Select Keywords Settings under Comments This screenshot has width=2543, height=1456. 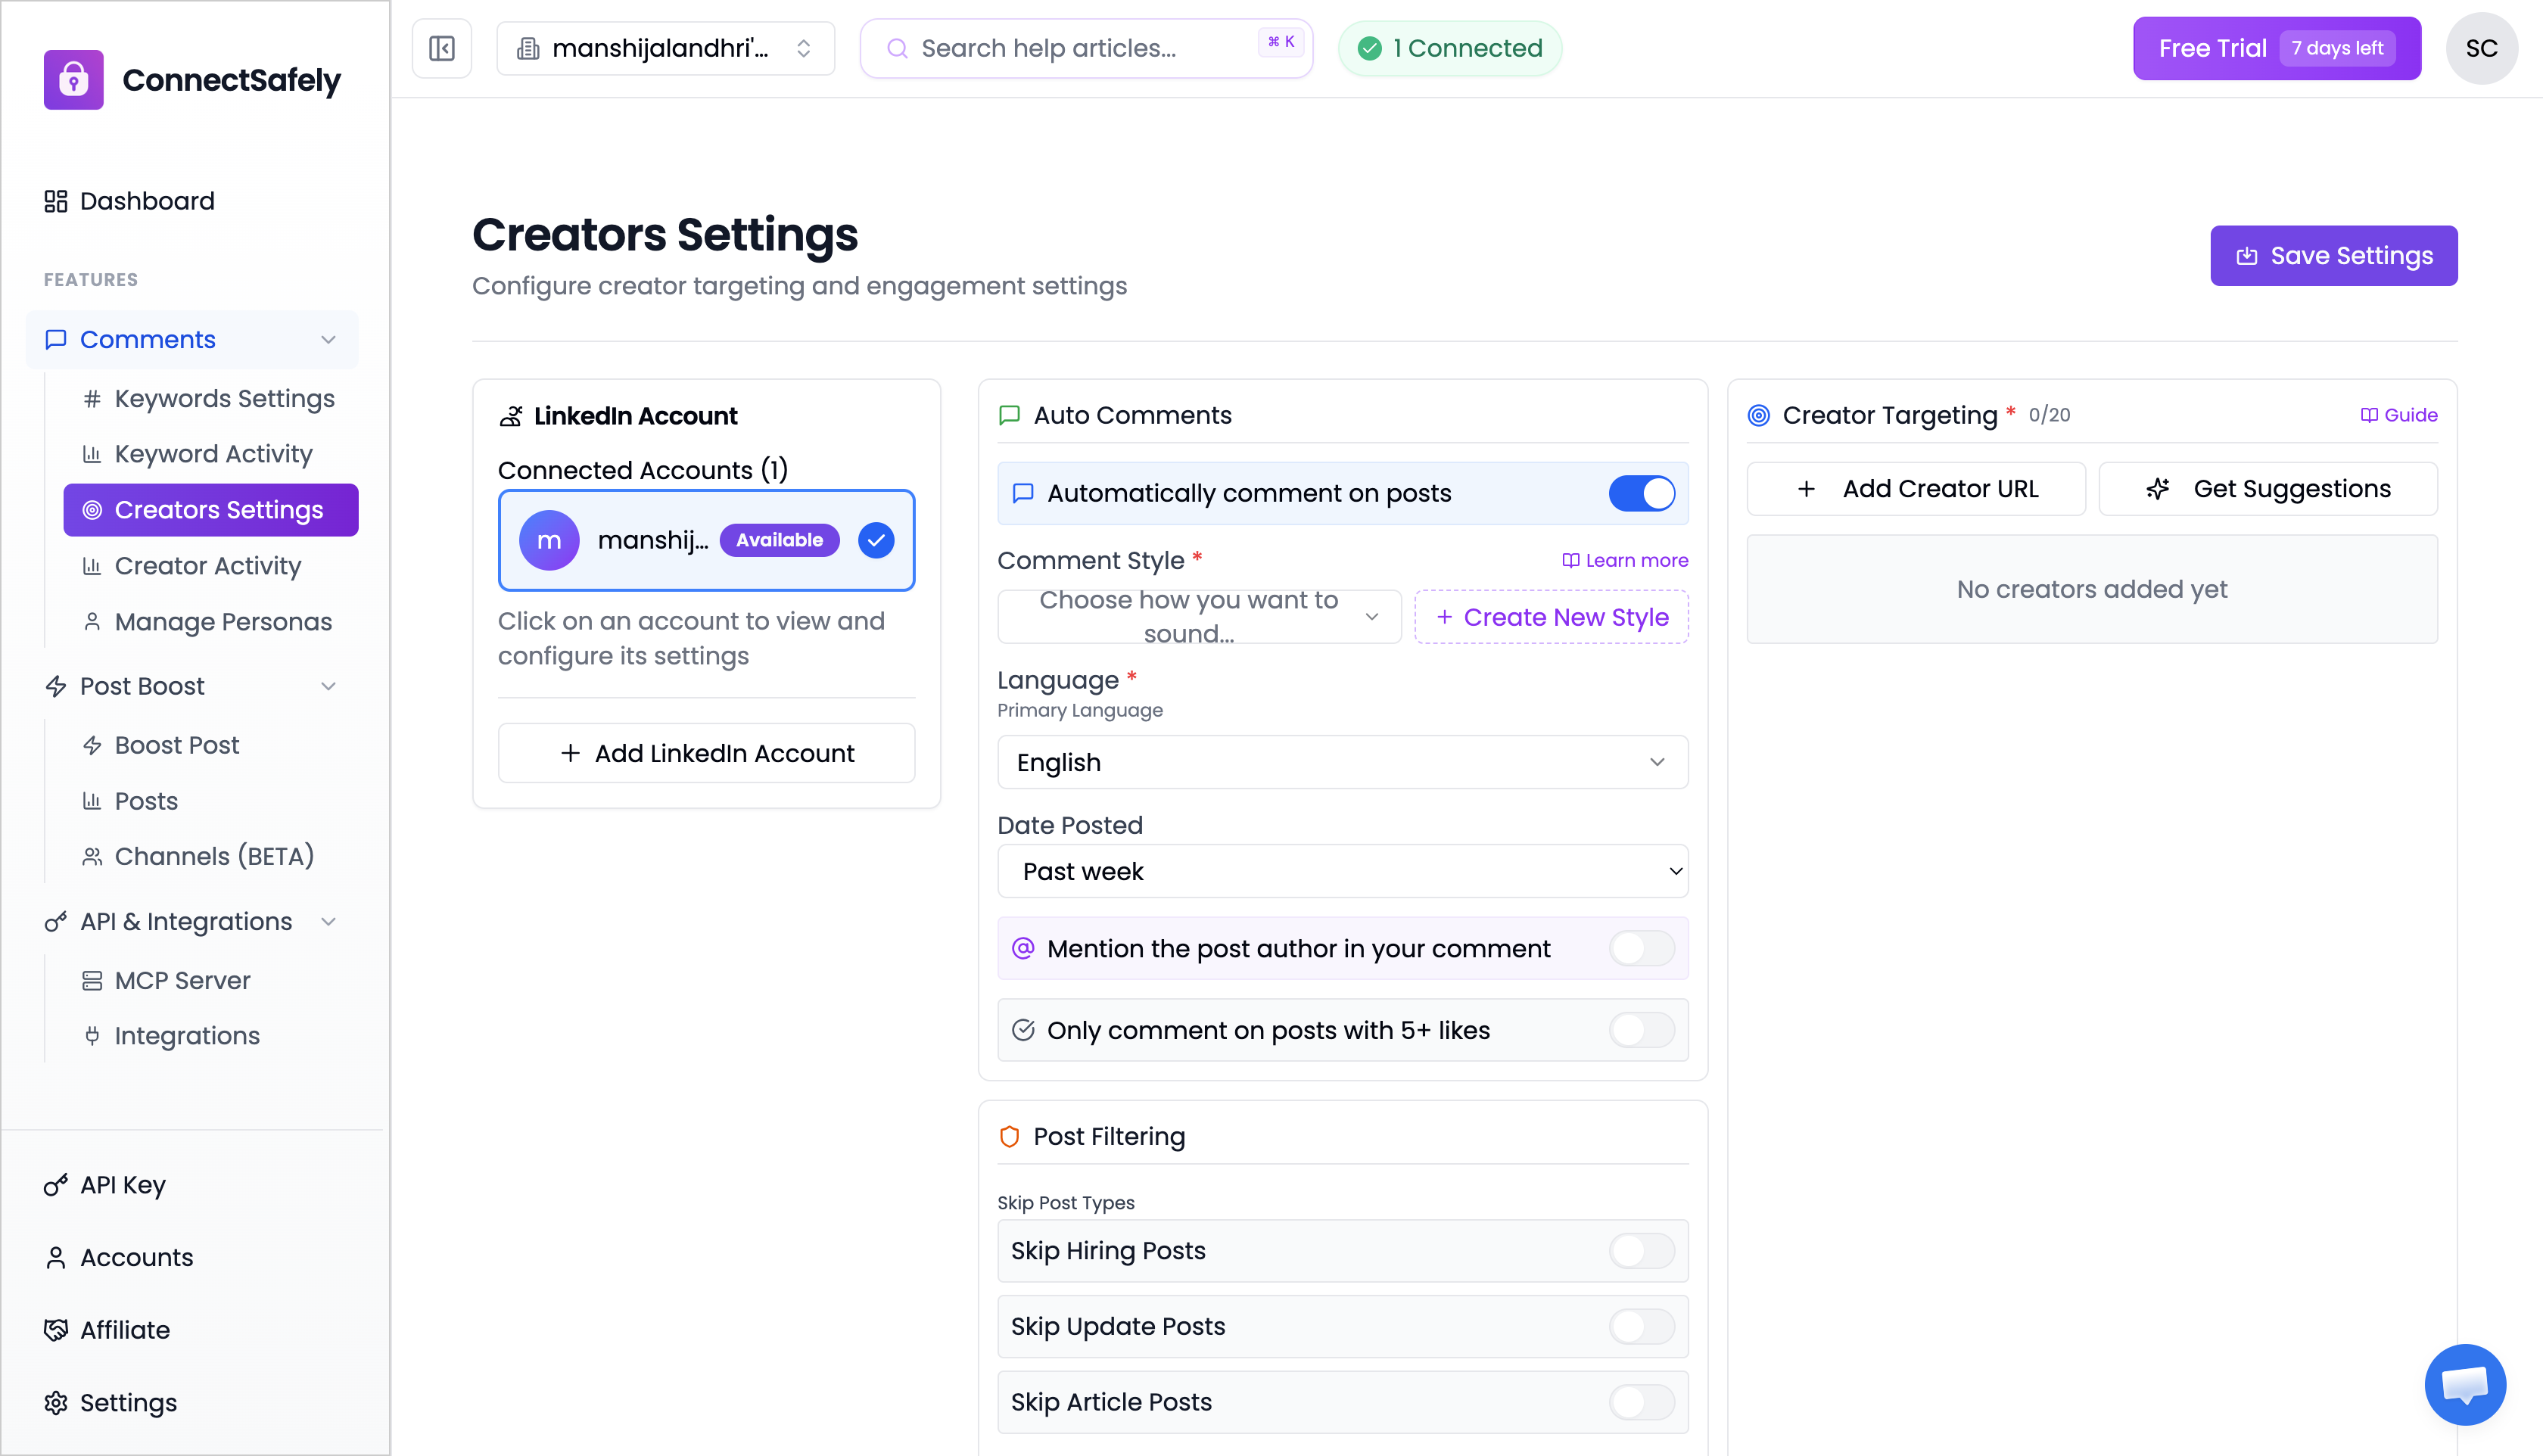click(x=223, y=398)
